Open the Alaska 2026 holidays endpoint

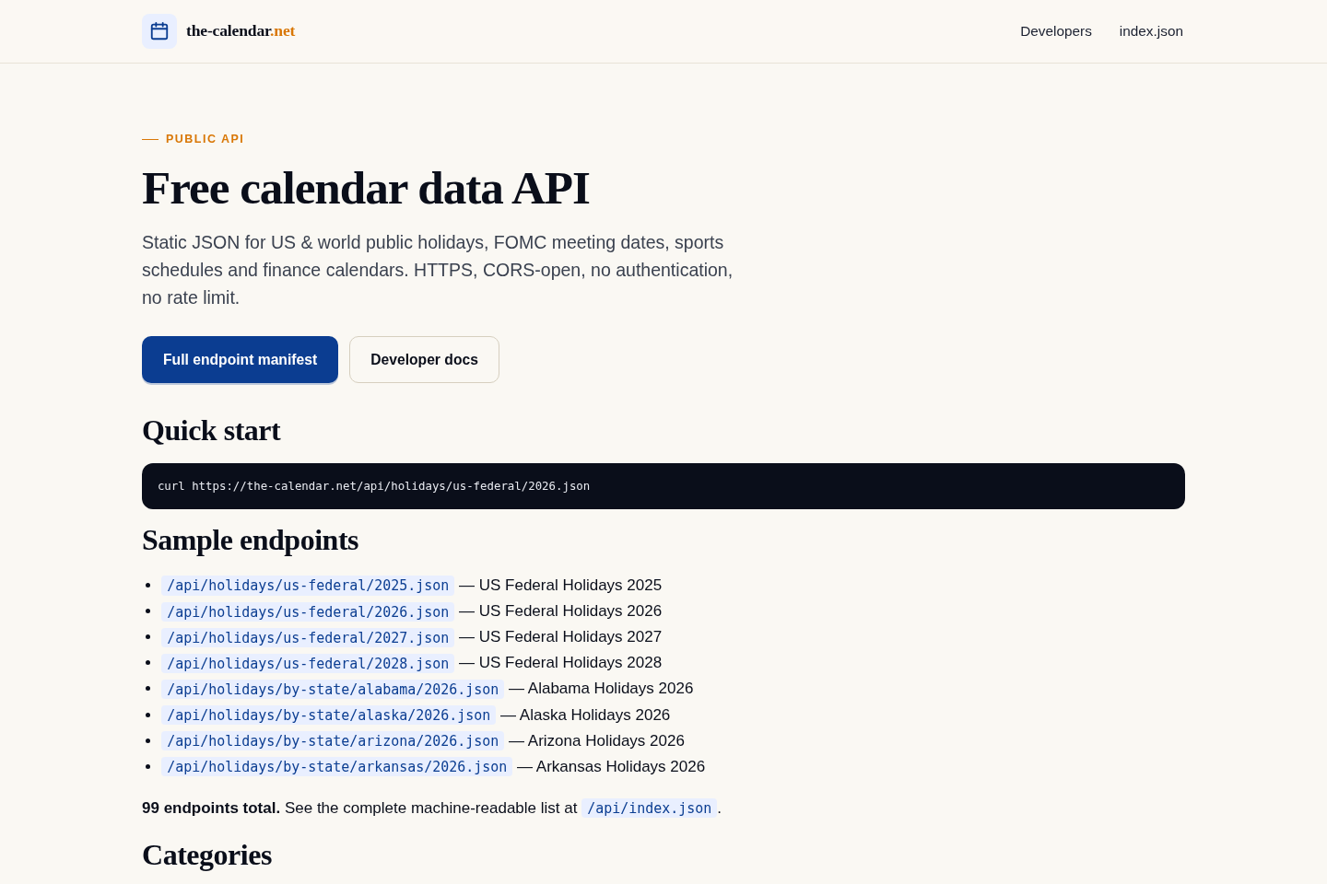pyautogui.click(x=328, y=715)
